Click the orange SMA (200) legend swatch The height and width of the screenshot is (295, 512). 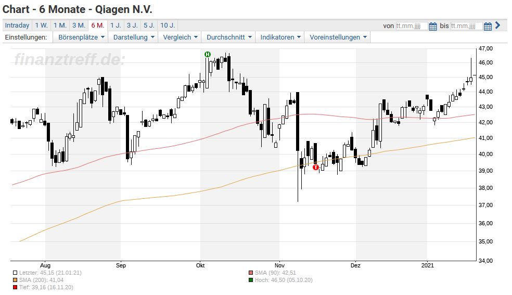(x=15, y=280)
